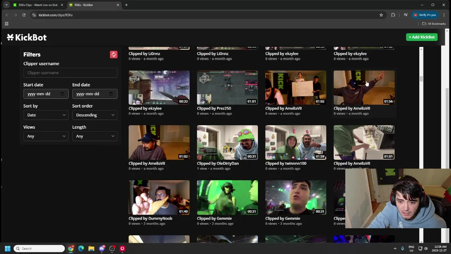The width and height of the screenshot is (451, 254).
Task: Reload the page with the refresh icon
Action: (x=24, y=15)
